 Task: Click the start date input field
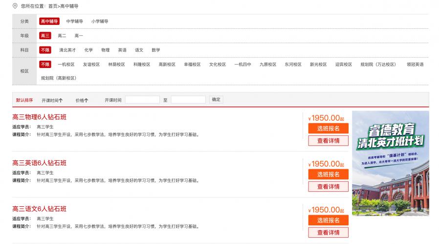click(x=142, y=100)
